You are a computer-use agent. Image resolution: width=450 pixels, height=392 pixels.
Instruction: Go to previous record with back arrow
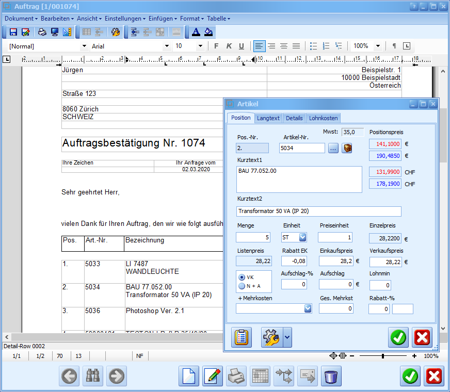click(69, 376)
